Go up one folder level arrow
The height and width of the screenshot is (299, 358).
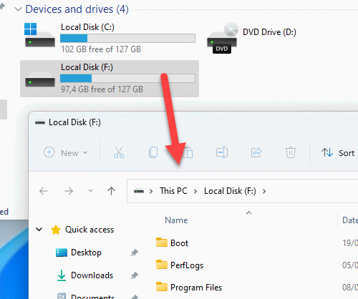pyautogui.click(x=111, y=191)
